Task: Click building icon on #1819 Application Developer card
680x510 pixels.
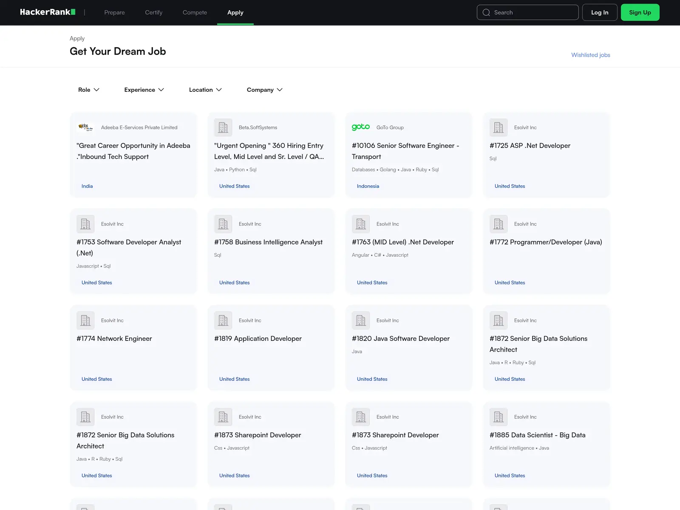Action: (223, 320)
